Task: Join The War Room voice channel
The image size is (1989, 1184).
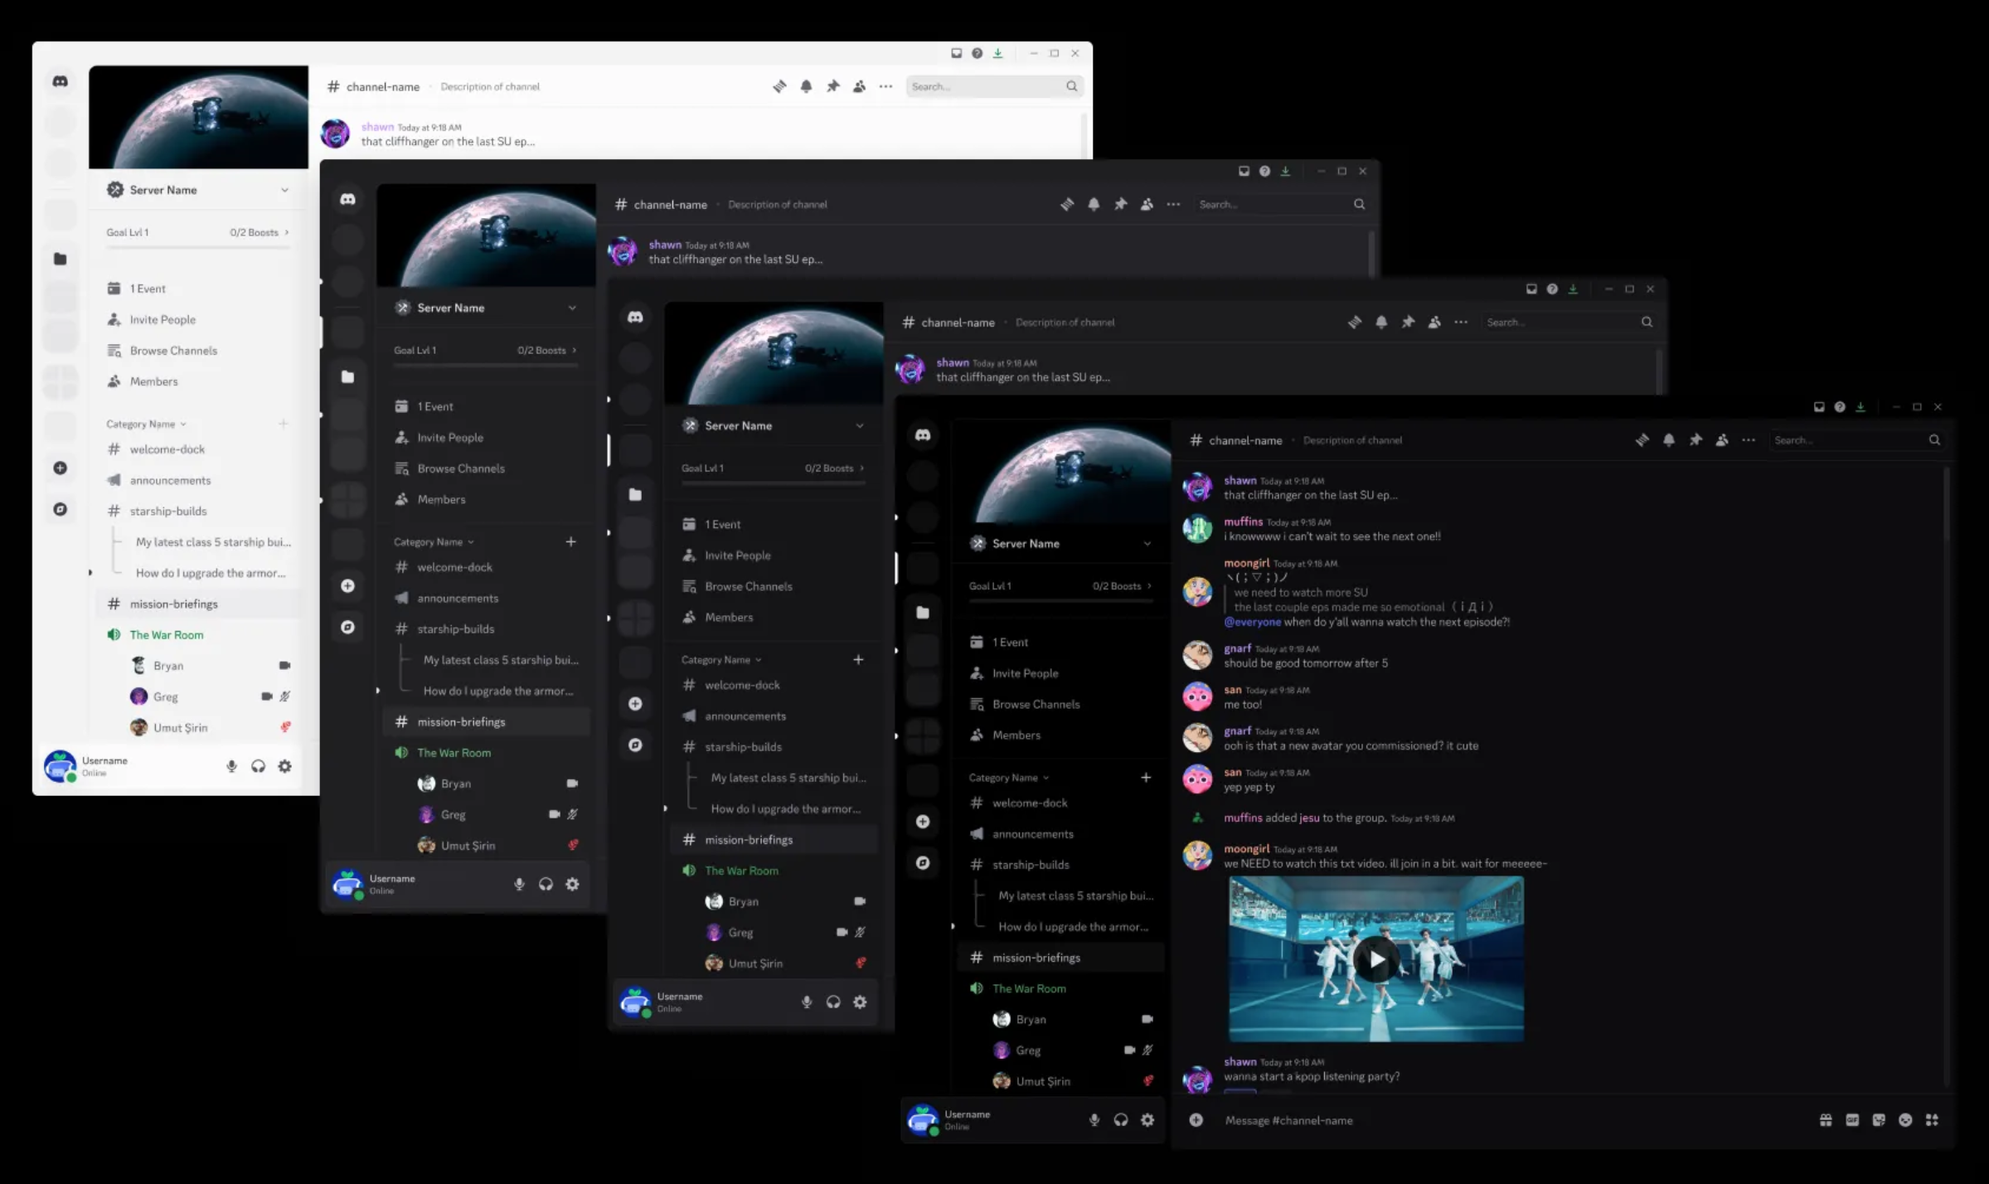Action: [x=1029, y=988]
